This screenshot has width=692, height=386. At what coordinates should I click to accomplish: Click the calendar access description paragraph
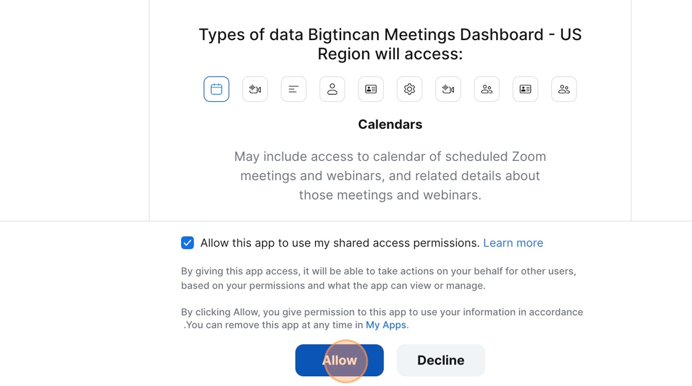(x=390, y=176)
